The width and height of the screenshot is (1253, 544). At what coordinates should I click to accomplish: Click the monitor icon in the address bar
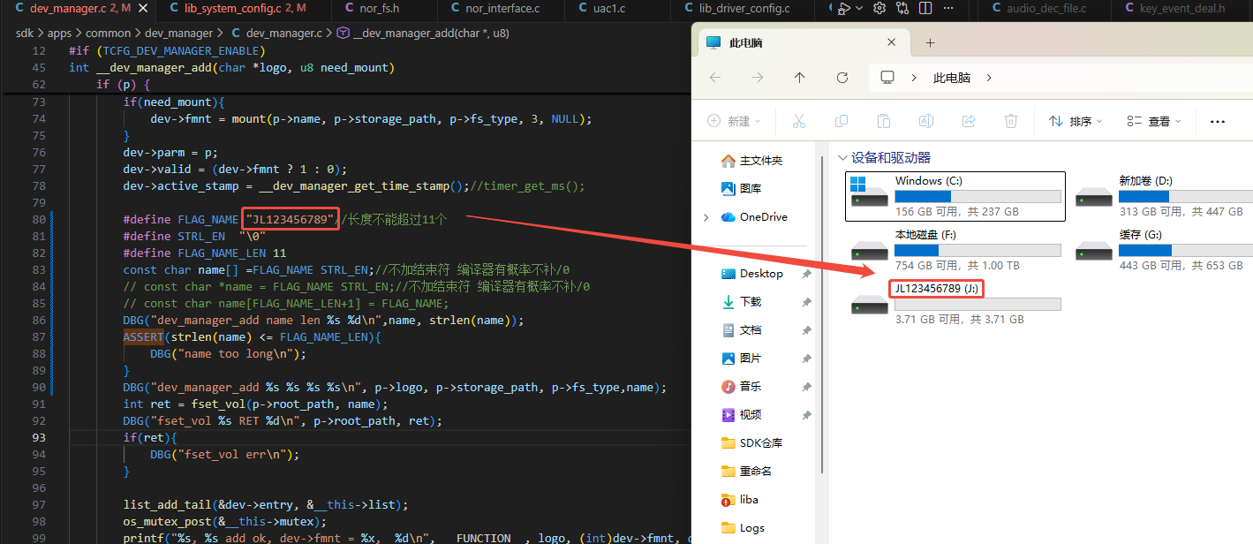coord(887,78)
